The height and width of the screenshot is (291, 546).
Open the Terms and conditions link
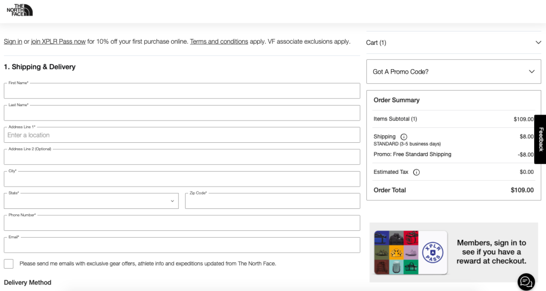[x=219, y=42]
